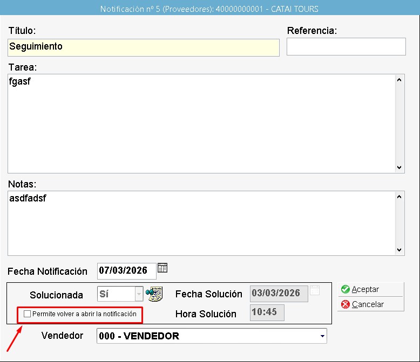Expand the Vendedor combo box
Viewport: 420px width, 362px height.
pos(322,336)
